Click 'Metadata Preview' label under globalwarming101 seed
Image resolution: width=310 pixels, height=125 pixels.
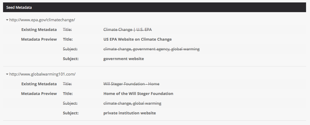click(39, 94)
